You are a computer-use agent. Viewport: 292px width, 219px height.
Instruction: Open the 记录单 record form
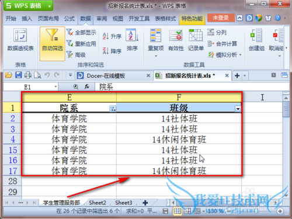(x=196, y=40)
